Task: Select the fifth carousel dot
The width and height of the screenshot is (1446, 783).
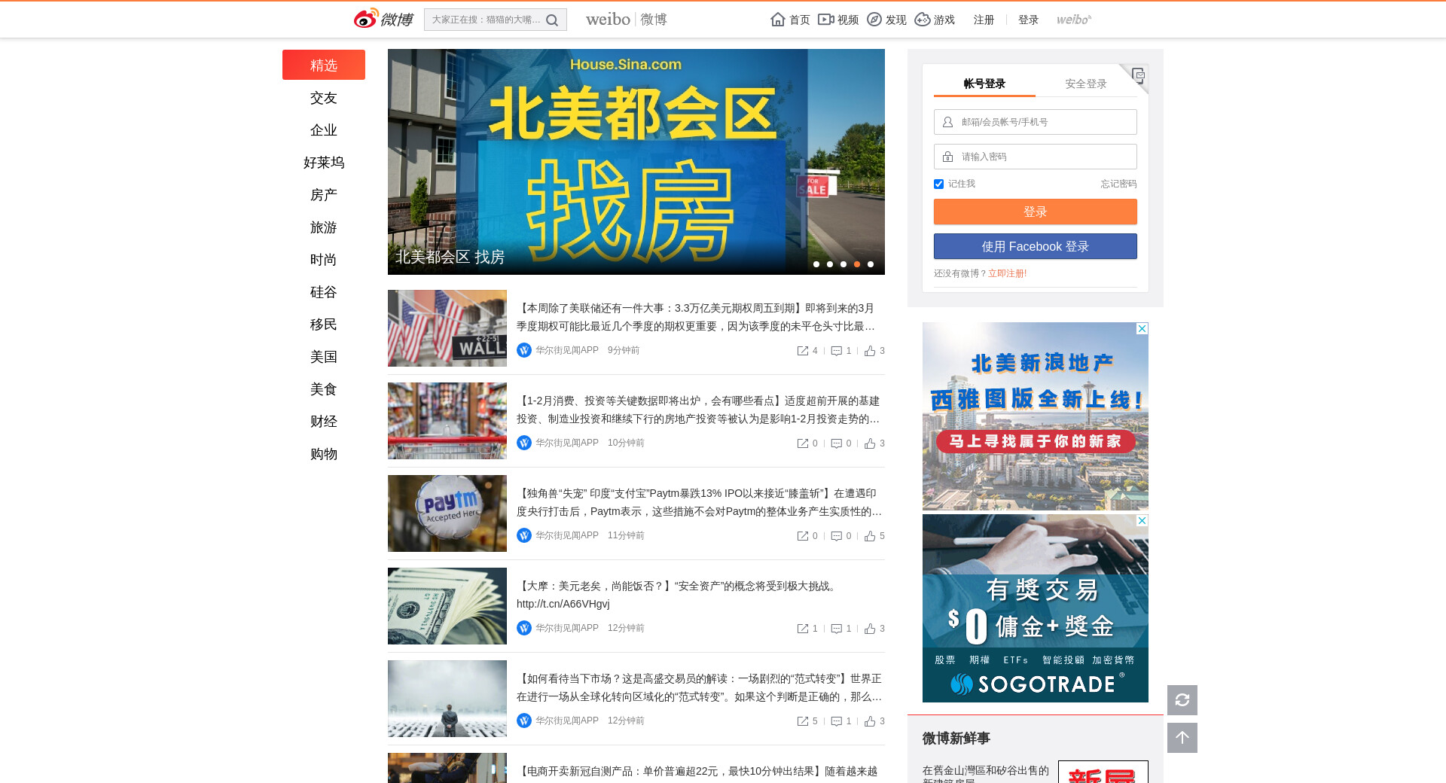Action: 871,264
